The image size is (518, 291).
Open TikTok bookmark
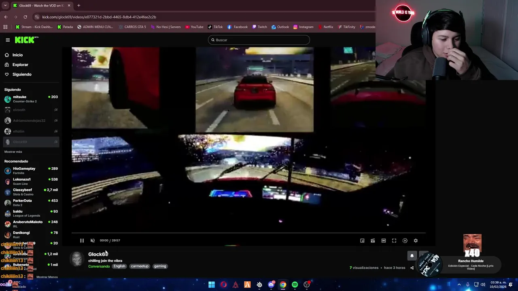(215, 27)
